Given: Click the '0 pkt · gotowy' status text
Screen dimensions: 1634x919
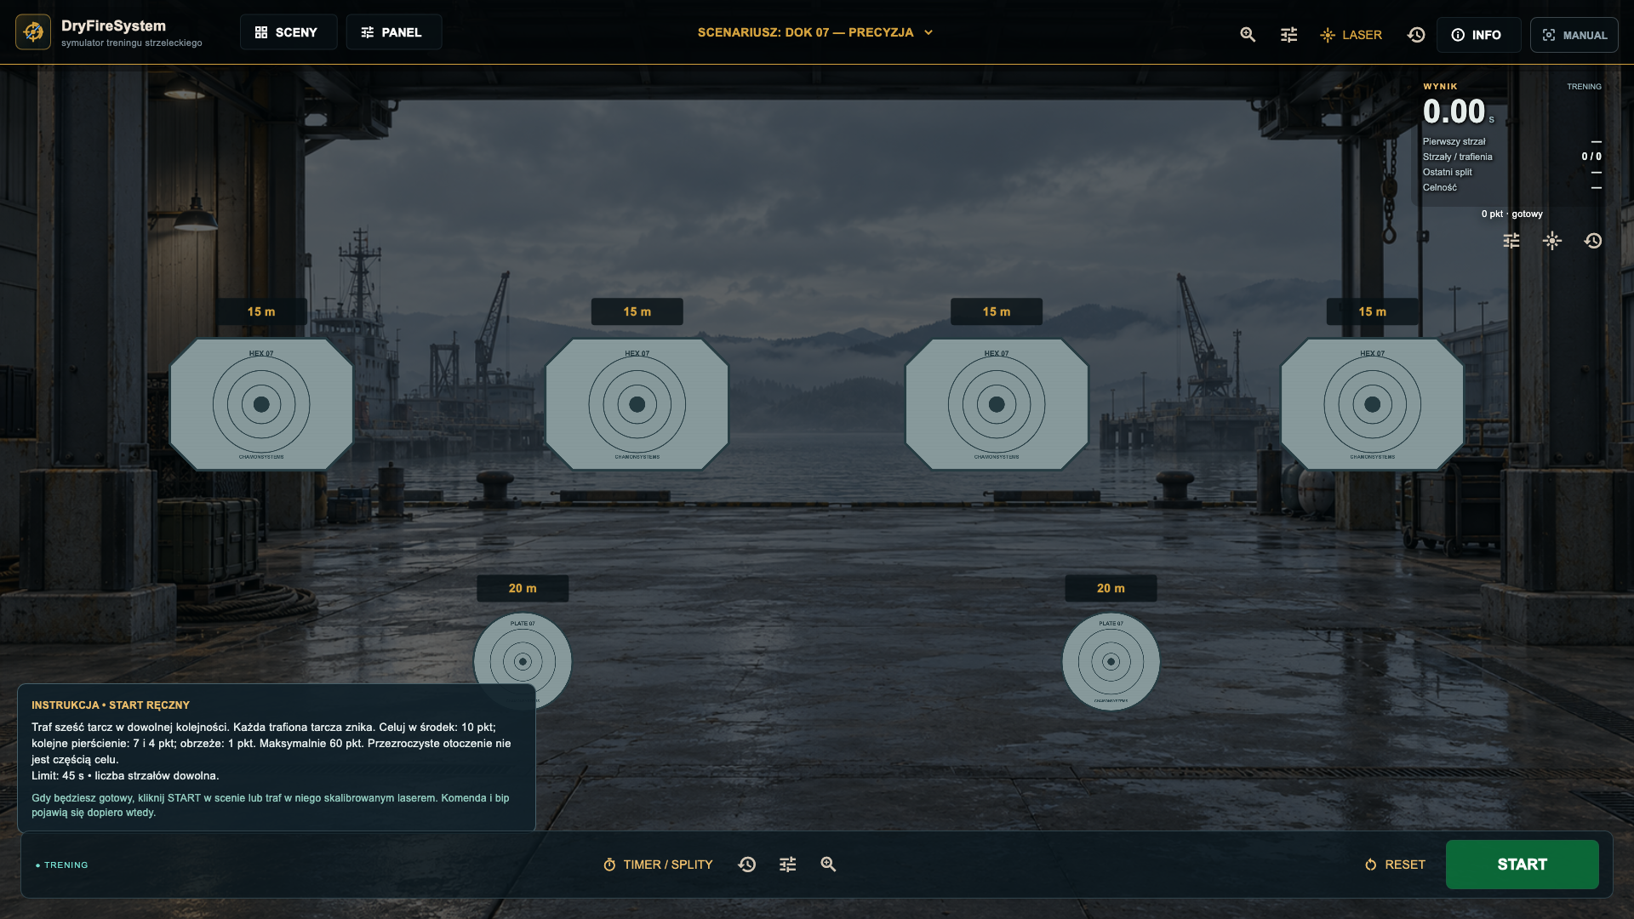Looking at the screenshot, I should 1511,214.
